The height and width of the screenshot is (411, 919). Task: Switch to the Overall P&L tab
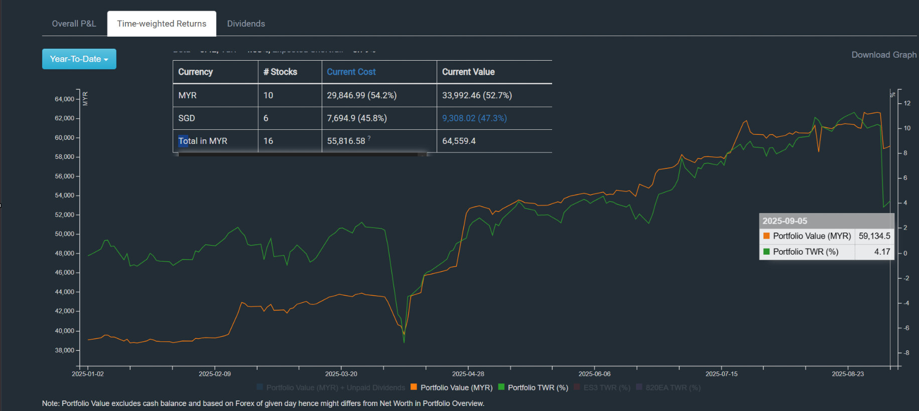point(74,24)
